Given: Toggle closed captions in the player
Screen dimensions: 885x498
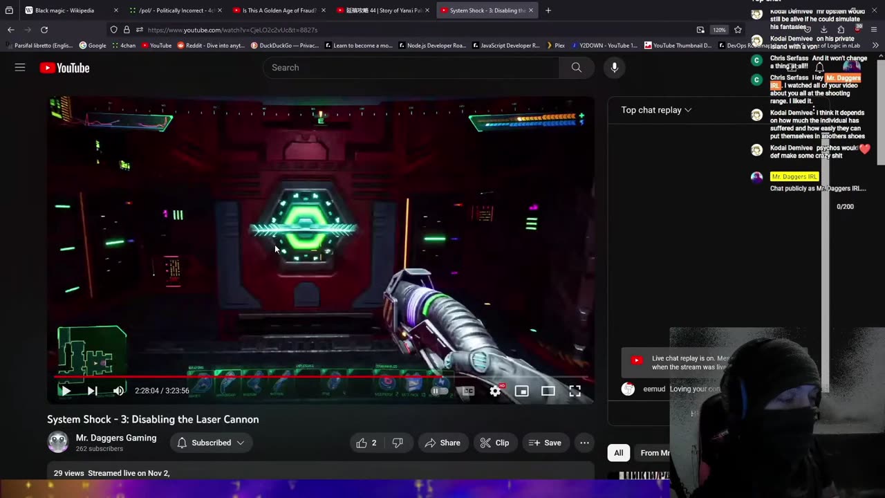Looking at the screenshot, I should pyautogui.click(x=468, y=391).
